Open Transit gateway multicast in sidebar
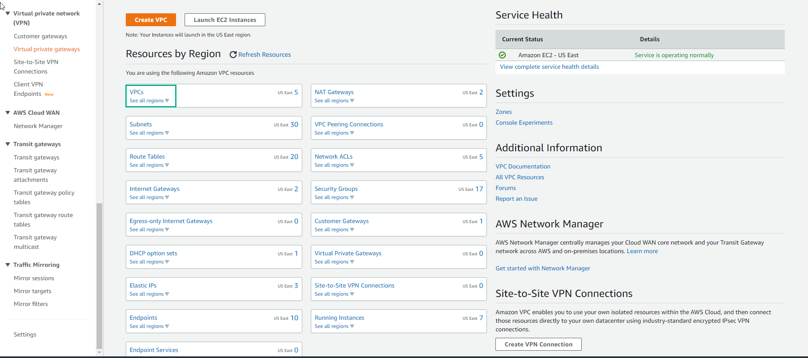This screenshot has height=358, width=808. pos(35,242)
